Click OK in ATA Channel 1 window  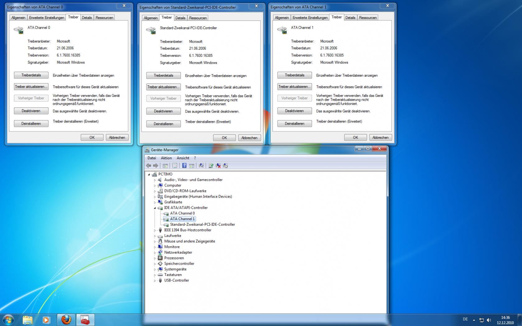pos(355,137)
